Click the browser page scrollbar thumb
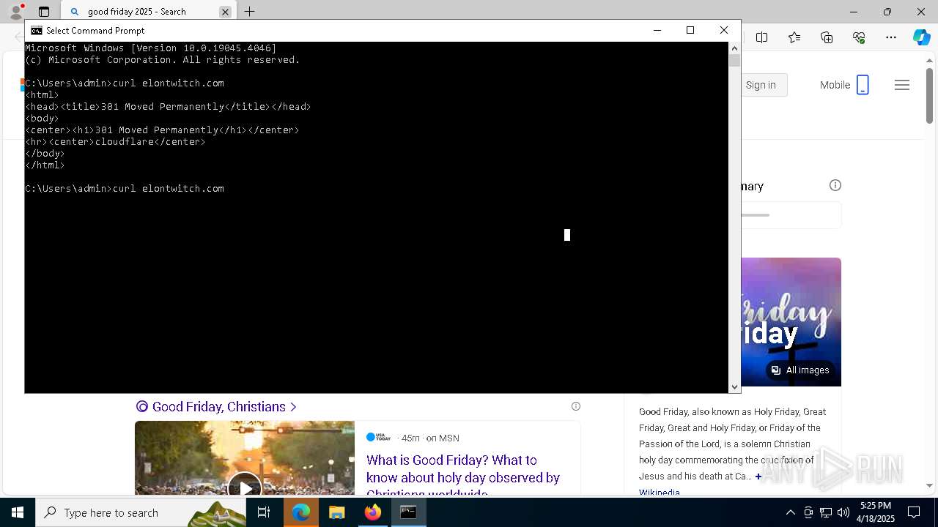The image size is (938, 527). click(x=929, y=95)
